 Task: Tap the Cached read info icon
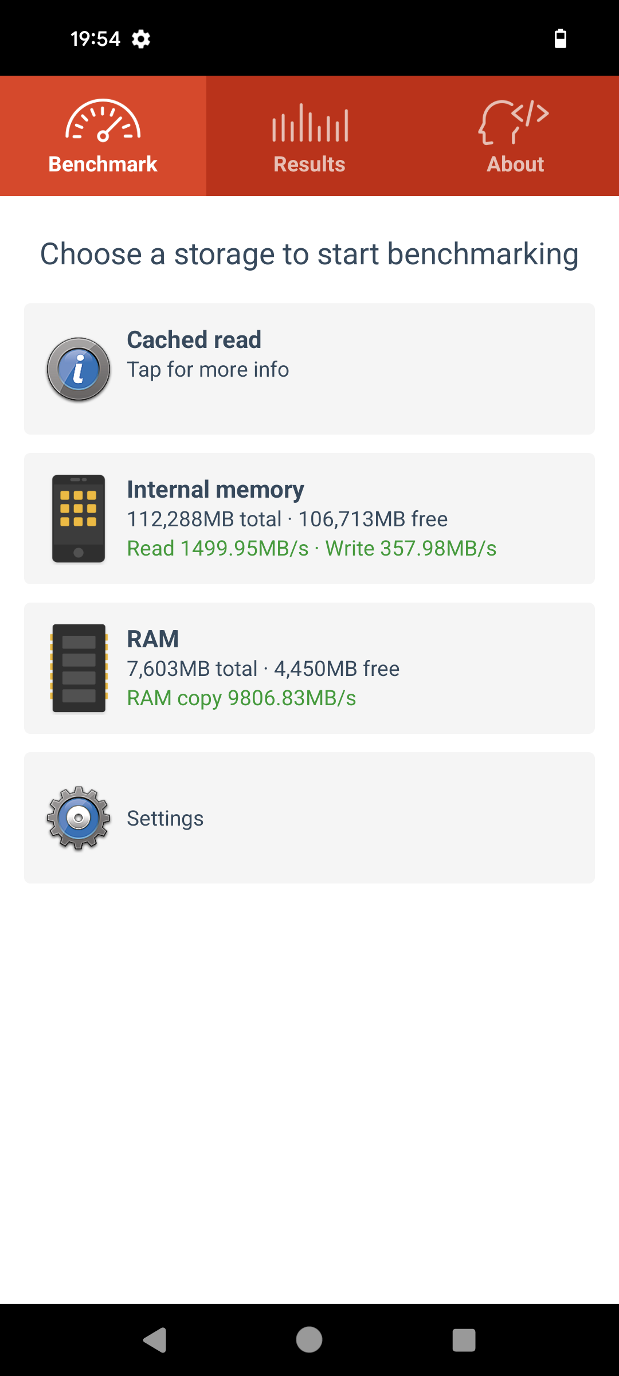[x=79, y=369]
